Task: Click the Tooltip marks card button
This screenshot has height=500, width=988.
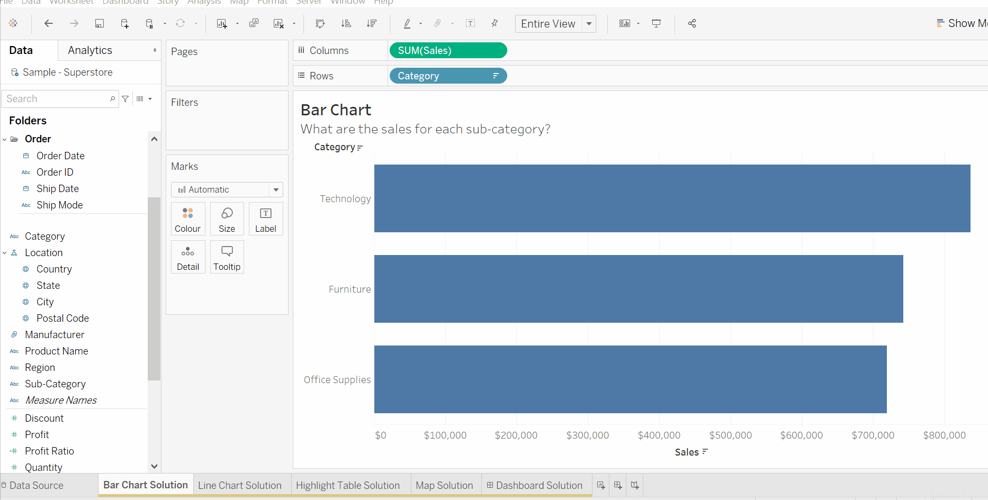Action: pos(227,257)
